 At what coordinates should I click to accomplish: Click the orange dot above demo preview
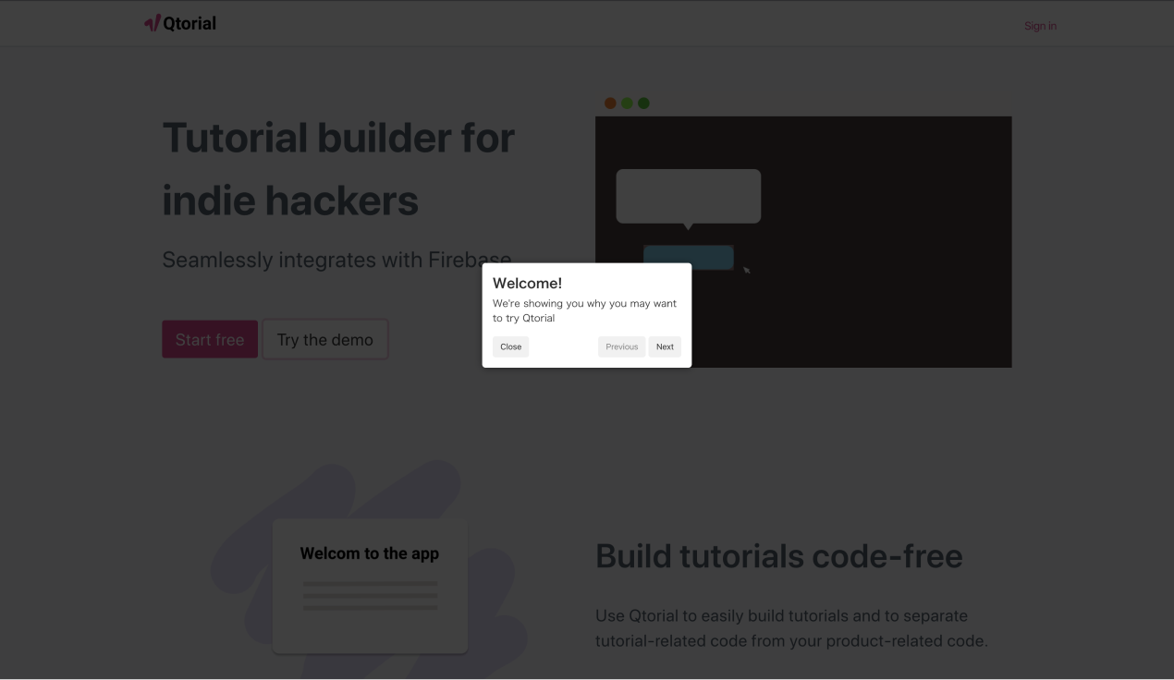610,103
